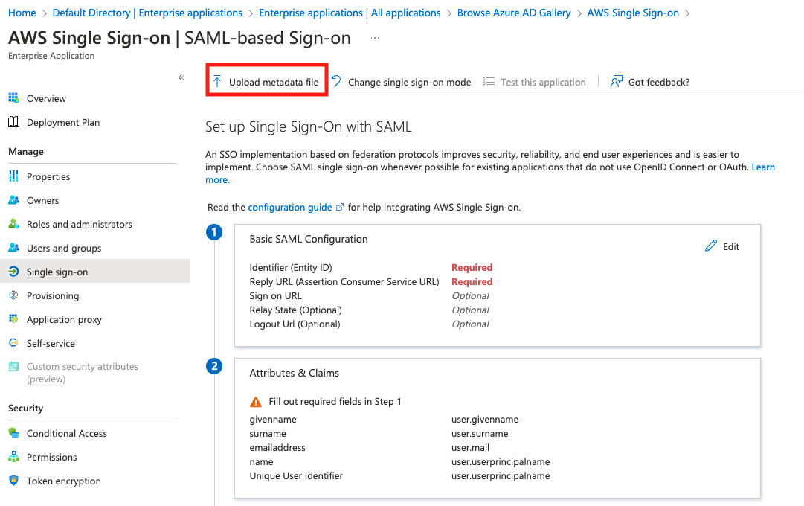Open the ellipsis more options menu
This screenshot has height=506, width=804.
pos(375,39)
